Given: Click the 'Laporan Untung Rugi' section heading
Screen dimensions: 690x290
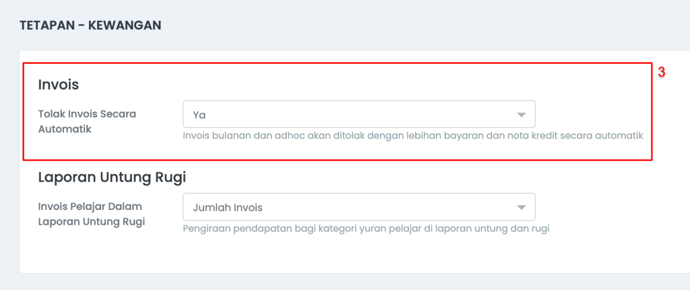Looking at the screenshot, I should click(113, 177).
